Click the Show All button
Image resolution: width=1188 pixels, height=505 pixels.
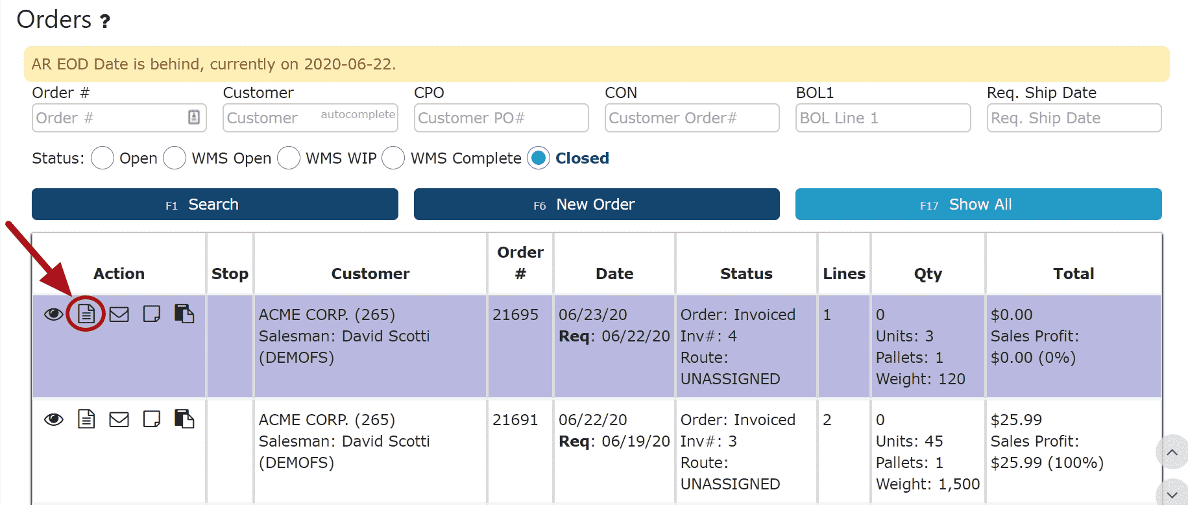click(x=978, y=204)
